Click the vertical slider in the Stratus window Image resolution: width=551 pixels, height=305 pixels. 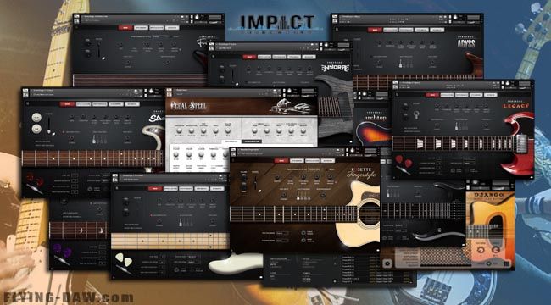tap(49, 125)
